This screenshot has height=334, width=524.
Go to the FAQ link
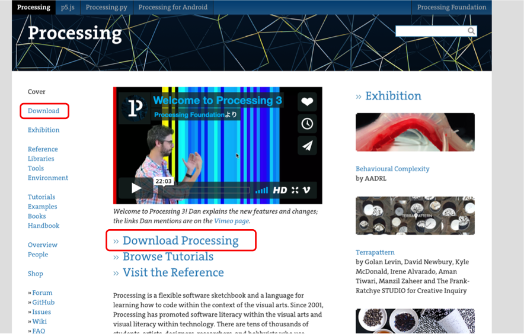click(39, 330)
